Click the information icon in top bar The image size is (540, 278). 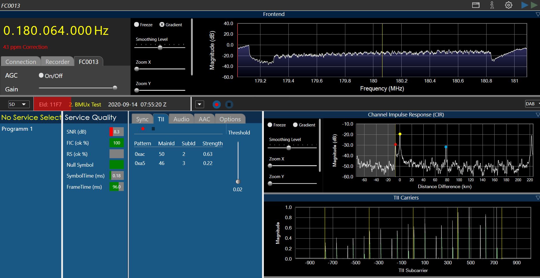tap(492, 5)
